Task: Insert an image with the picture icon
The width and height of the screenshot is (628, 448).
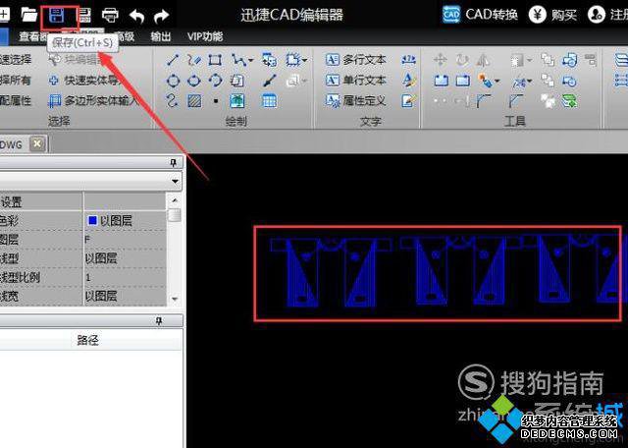Action: 237,100
